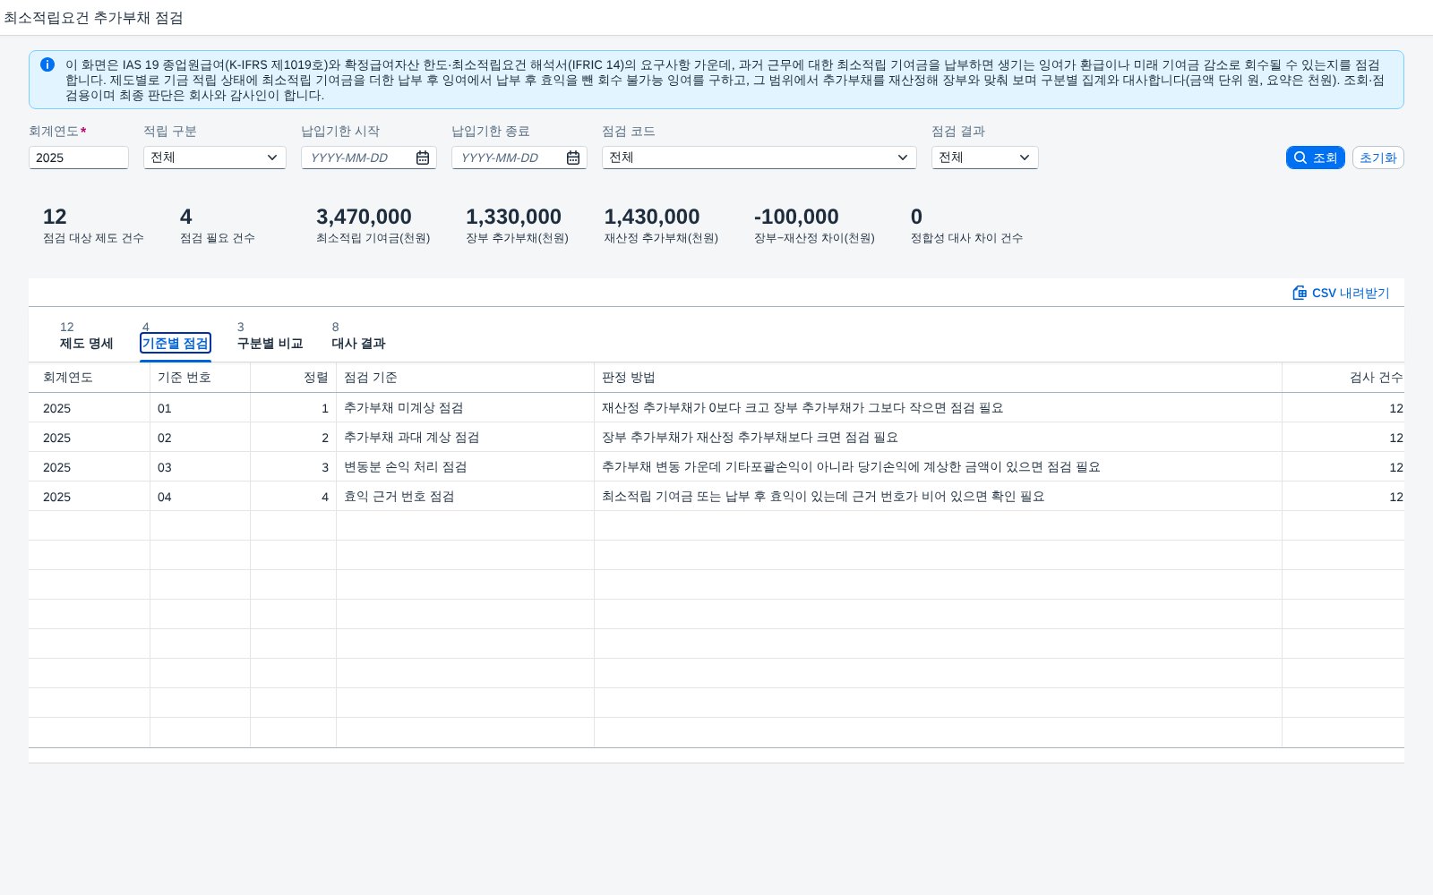Viewport: 1433px width, 895px height.
Task: Click the 장부−재산정 차이 value -100,000
Action: tap(796, 217)
